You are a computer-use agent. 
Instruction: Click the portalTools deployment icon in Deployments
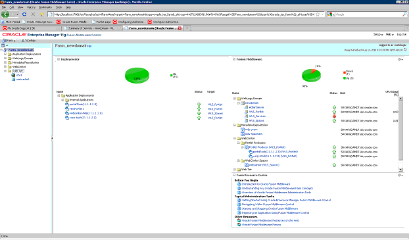coord(67,105)
